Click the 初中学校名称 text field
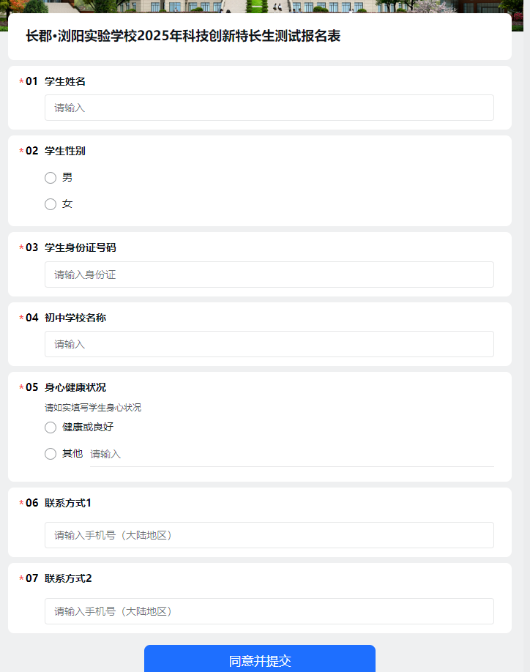Screen dimensions: 530x672 coord(269,344)
